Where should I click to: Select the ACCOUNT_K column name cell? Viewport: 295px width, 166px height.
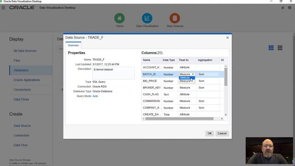click(x=152, y=67)
